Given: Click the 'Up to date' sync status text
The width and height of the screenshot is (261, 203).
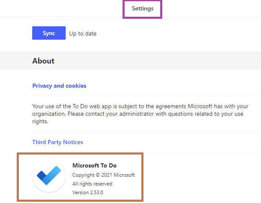Looking at the screenshot, I should [x=83, y=33].
